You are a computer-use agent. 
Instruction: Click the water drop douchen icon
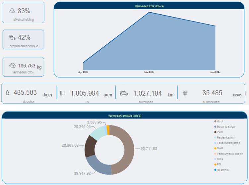(x=8, y=93)
